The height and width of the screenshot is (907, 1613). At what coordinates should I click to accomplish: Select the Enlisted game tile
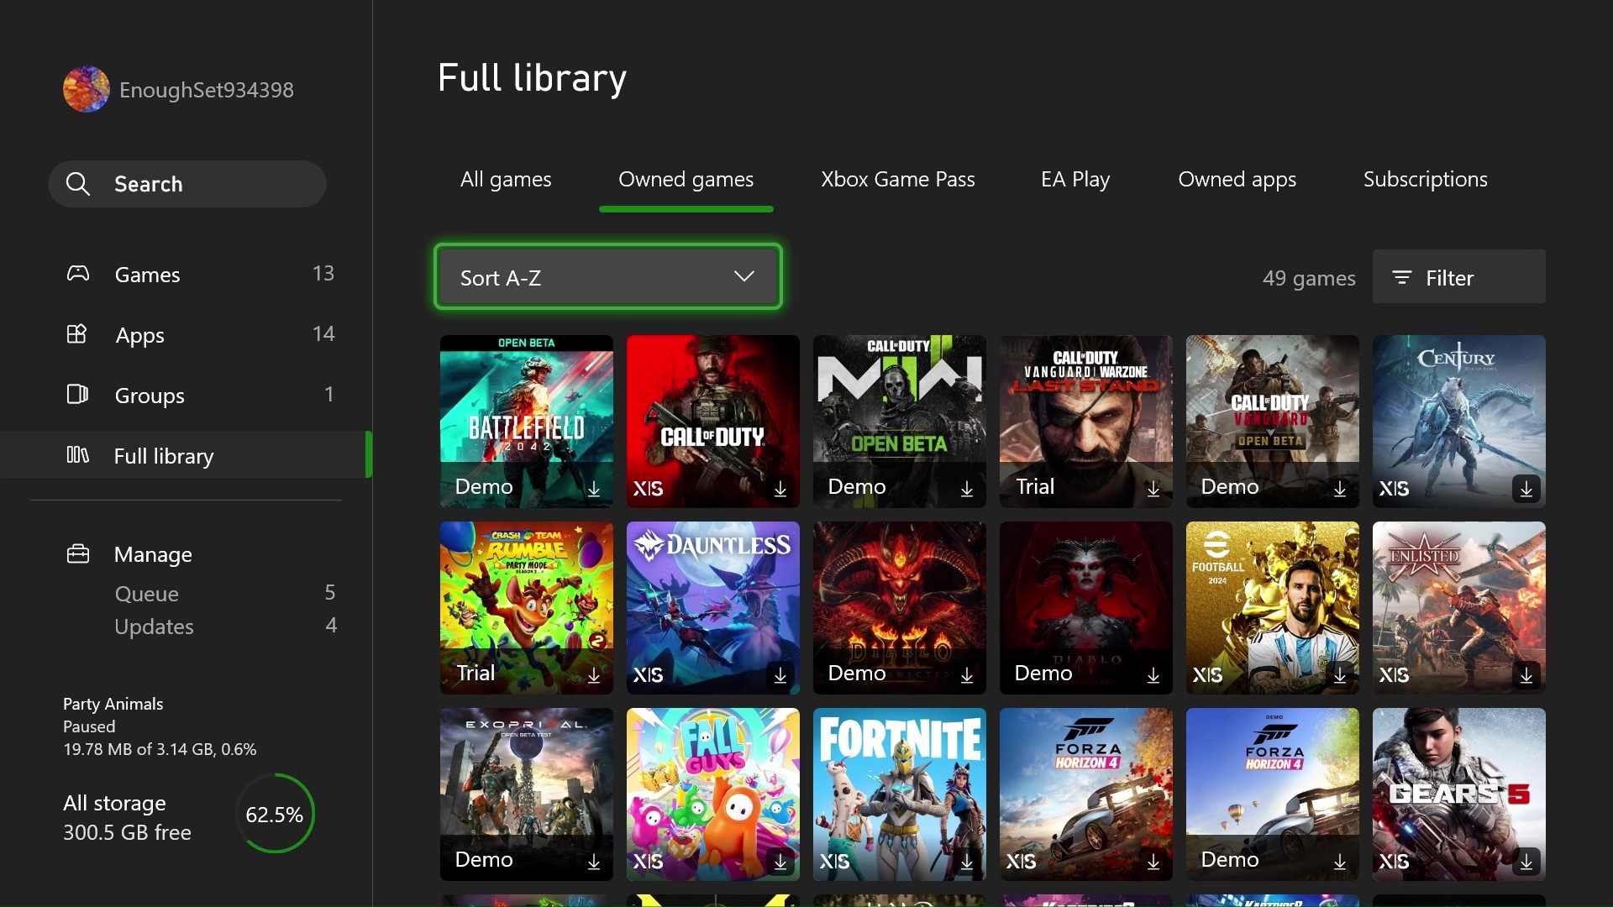pos(1459,608)
